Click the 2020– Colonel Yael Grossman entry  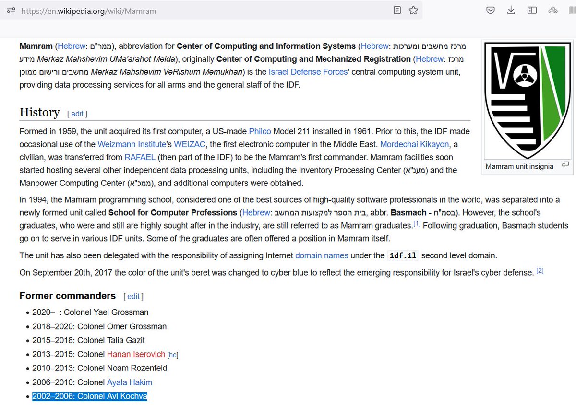(x=90, y=312)
